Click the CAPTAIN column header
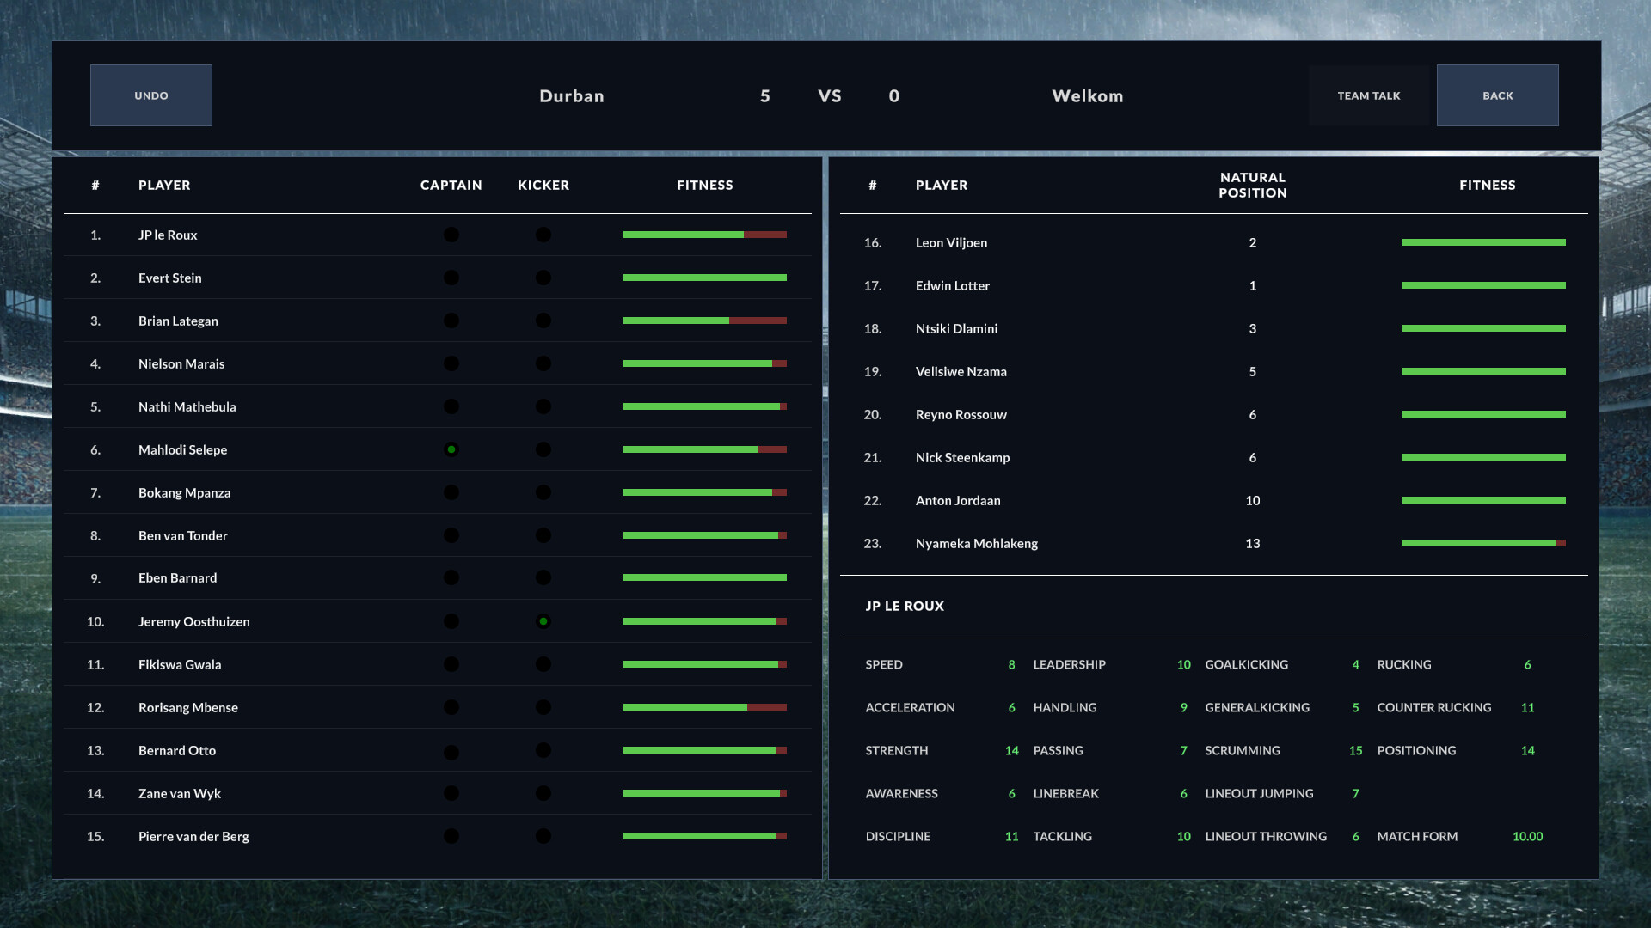Image resolution: width=1651 pixels, height=928 pixels. (x=451, y=185)
